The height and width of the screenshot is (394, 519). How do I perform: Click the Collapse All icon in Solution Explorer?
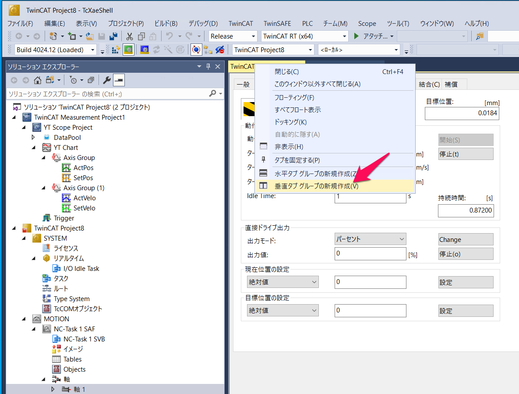click(91, 80)
